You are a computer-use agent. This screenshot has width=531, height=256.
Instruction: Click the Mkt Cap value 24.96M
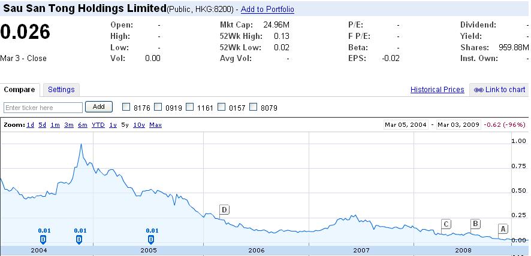coord(276,25)
